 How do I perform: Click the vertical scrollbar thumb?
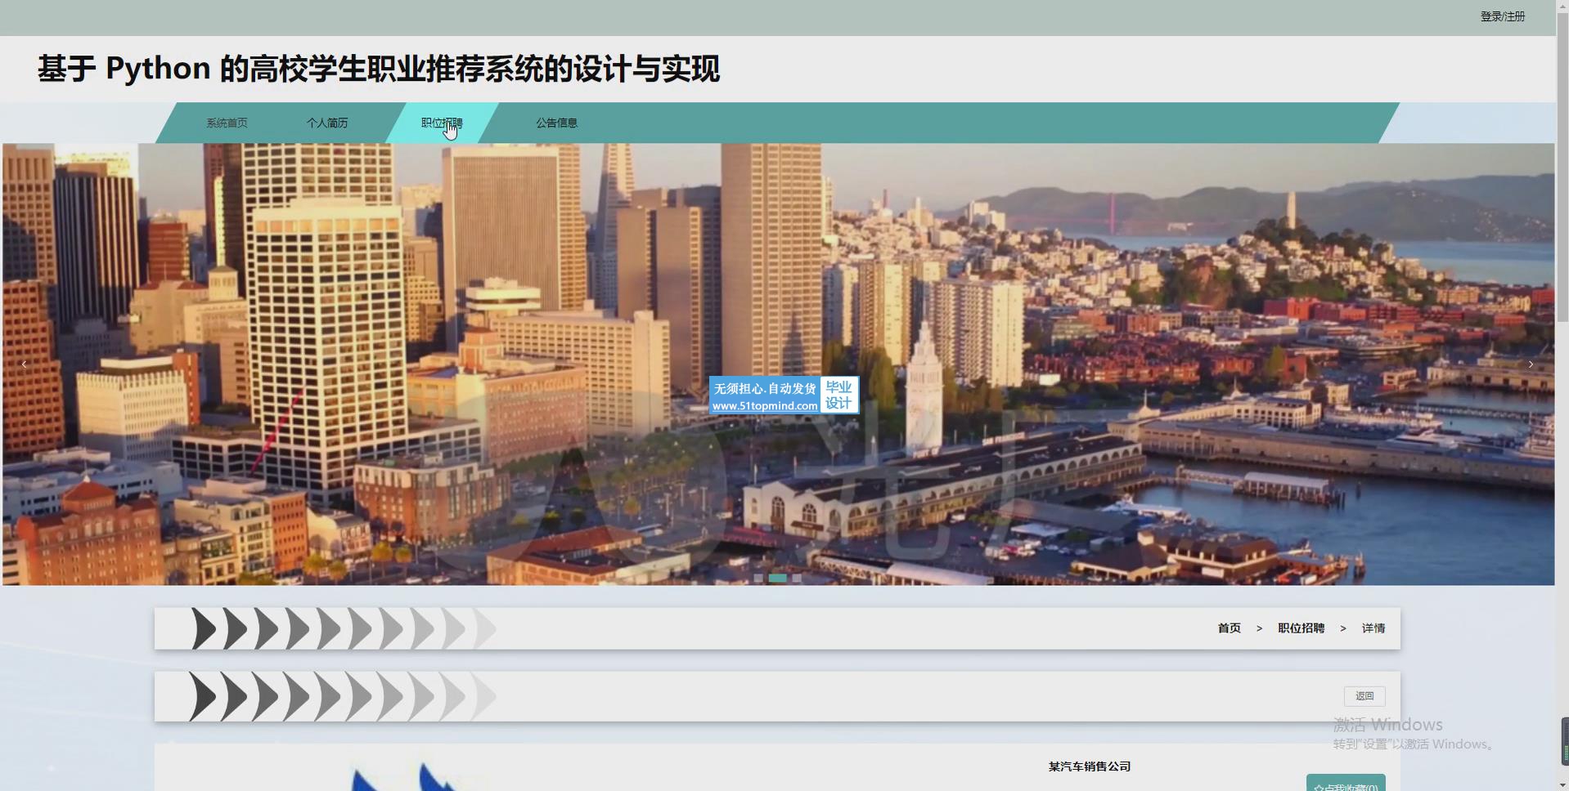(x=1562, y=163)
